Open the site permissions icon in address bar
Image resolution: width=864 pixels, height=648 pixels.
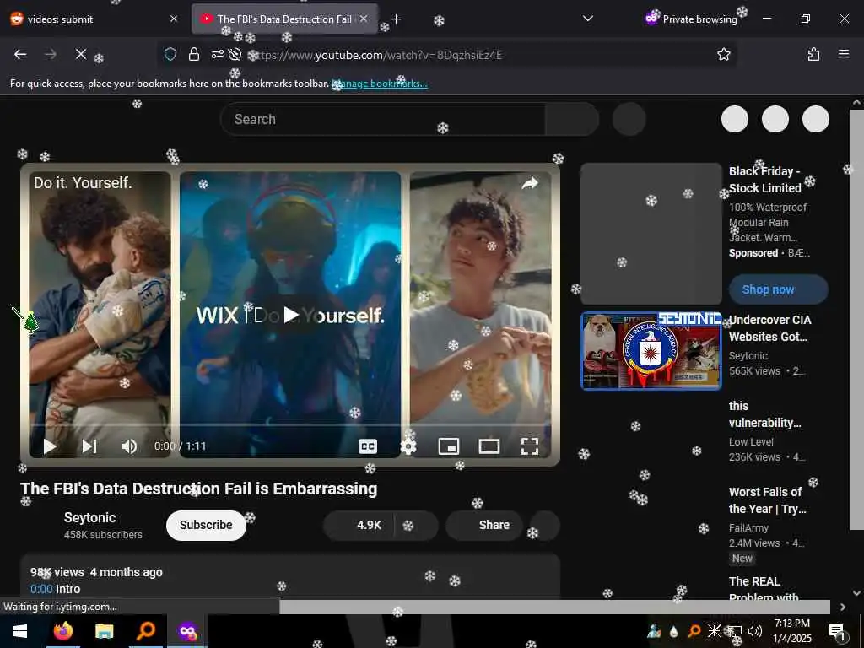point(217,54)
